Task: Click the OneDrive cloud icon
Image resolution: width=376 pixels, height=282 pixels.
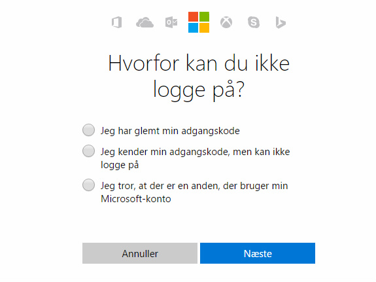Action: 145,22
